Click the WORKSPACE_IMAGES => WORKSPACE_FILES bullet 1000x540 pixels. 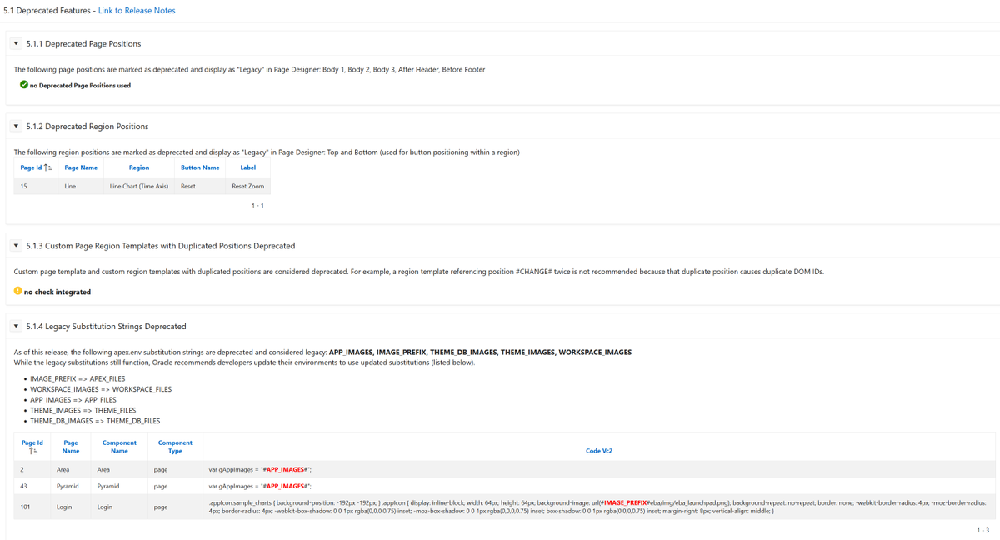click(101, 389)
